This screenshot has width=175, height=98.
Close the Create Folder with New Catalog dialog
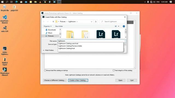[125, 17]
